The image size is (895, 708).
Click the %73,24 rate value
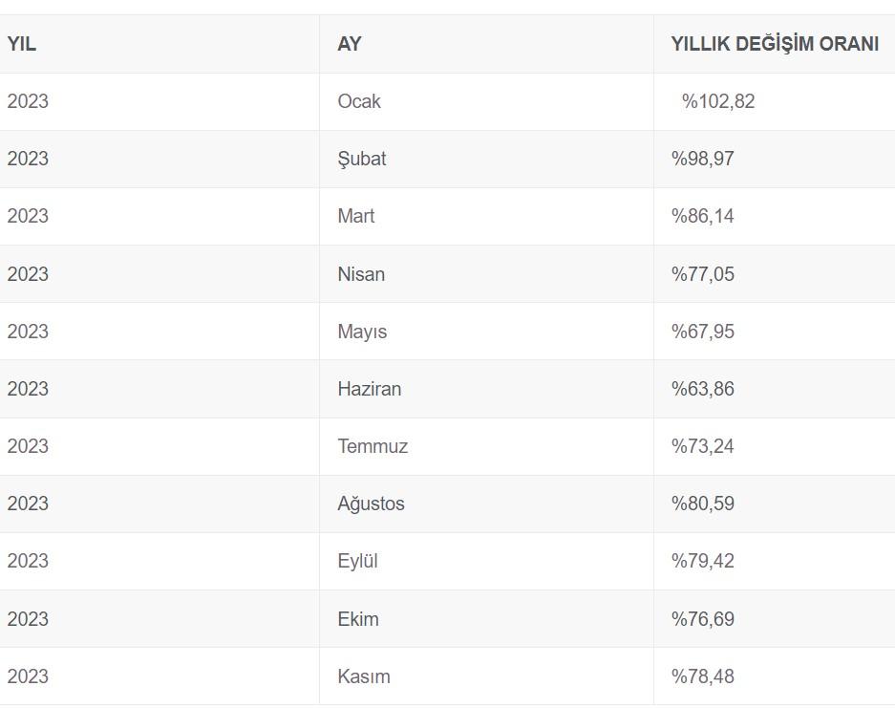pyautogui.click(x=703, y=446)
